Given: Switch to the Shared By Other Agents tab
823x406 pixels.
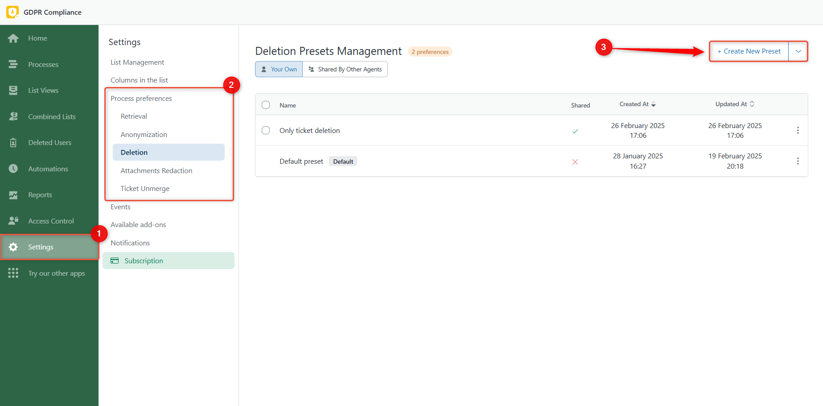Looking at the screenshot, I should click(346, 69).
